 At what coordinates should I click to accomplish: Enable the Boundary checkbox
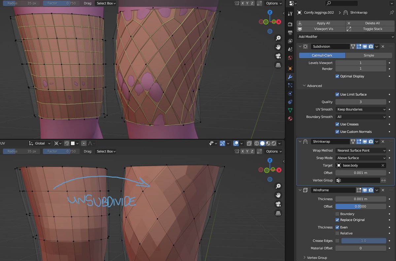[337, 214]
